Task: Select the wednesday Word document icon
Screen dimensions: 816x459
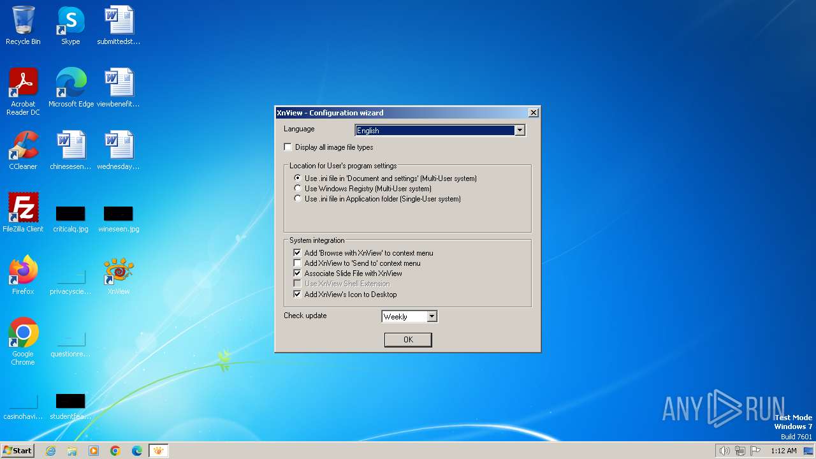Action: [119, 150]
